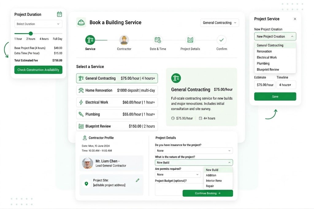Click the "2 hours" slider label
The width and height of the screenshot is (314, 209).
point(31,39)
